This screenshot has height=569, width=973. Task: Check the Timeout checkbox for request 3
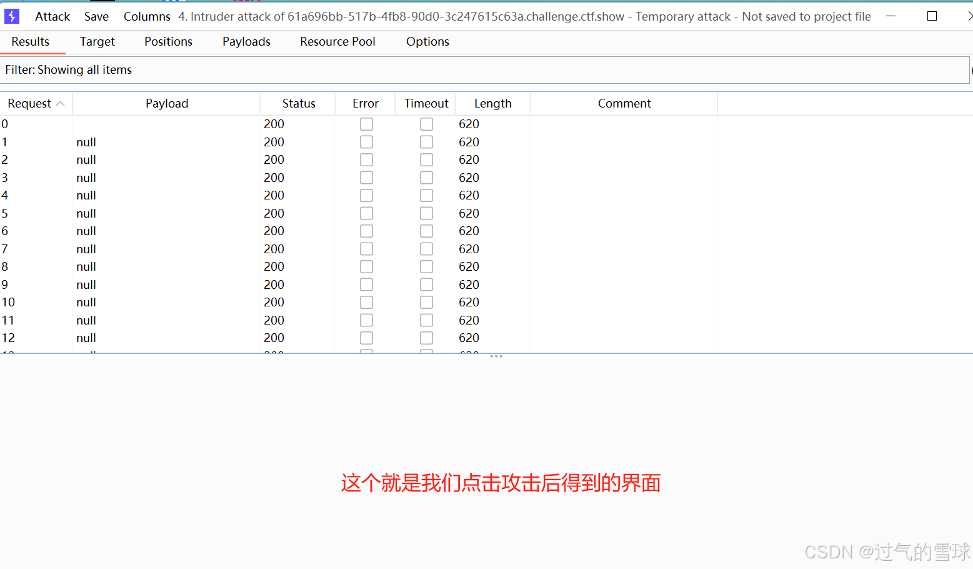click(x=426, y=177)
